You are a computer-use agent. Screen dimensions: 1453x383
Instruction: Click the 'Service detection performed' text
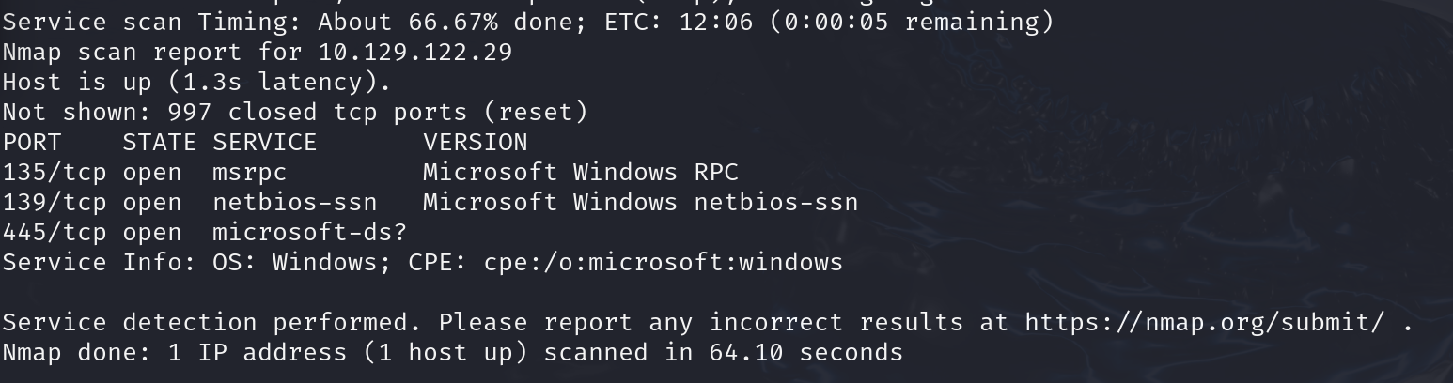tap(211, 323)
